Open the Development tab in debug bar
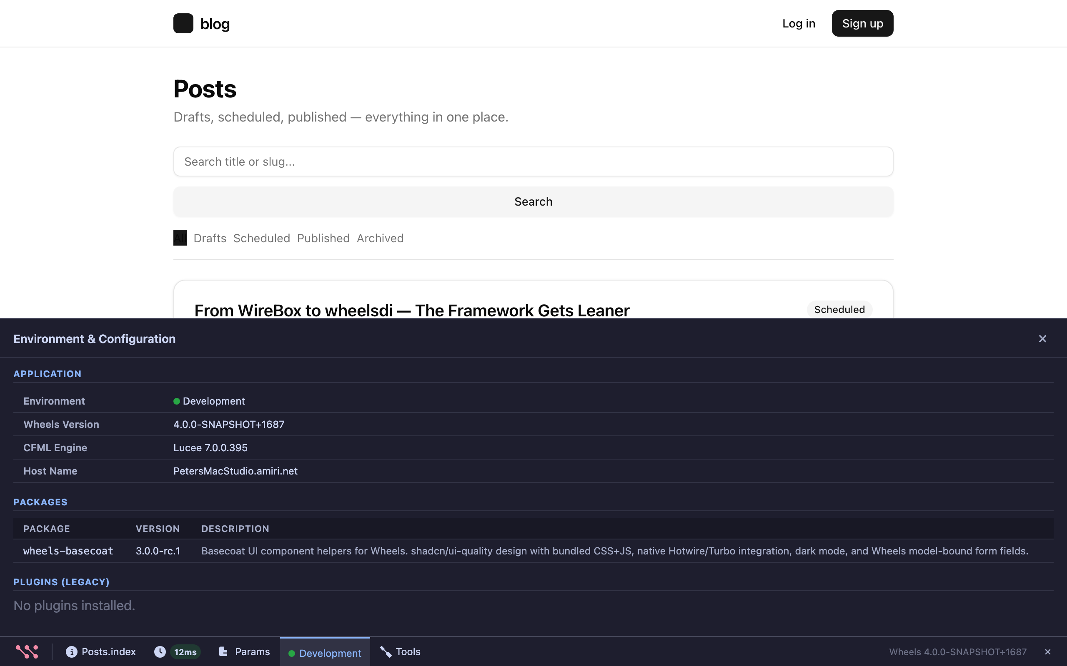This screenshot has width=1067, height=666. [325, 652]
